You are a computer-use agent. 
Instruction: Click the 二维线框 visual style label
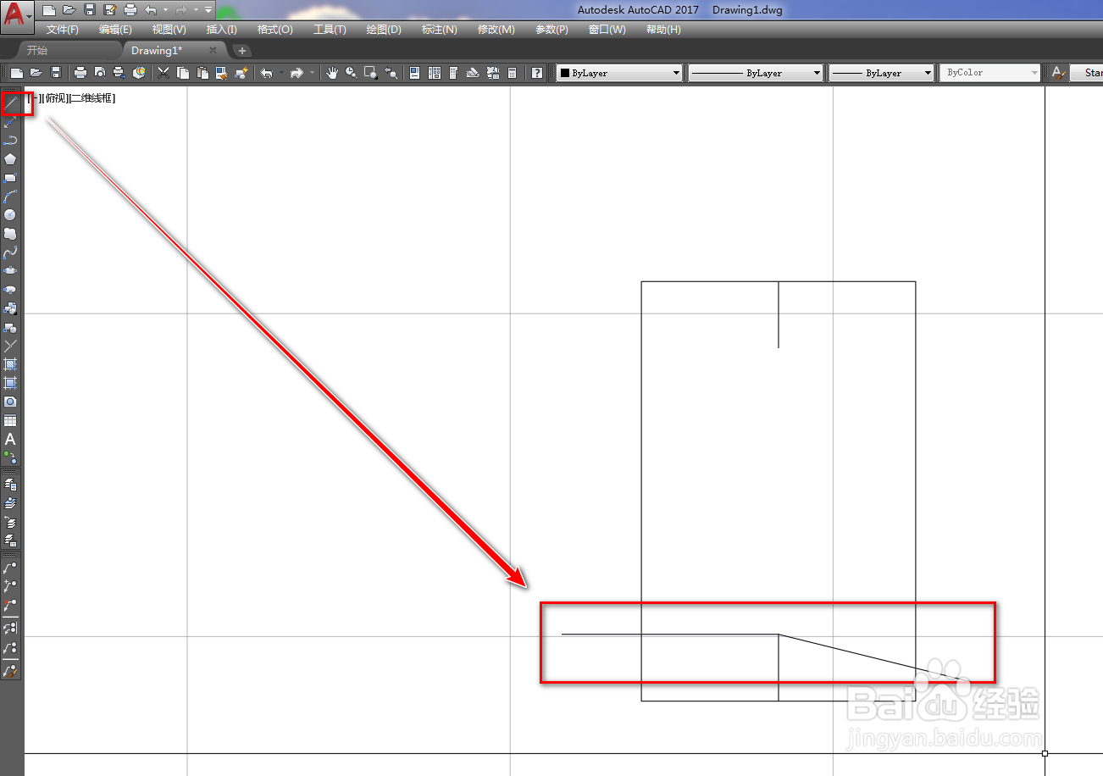coord(91,98)
